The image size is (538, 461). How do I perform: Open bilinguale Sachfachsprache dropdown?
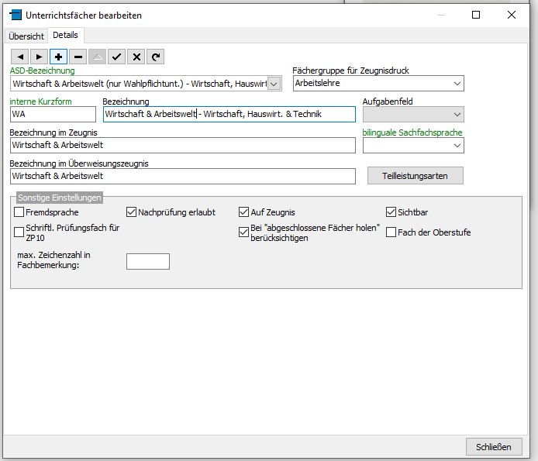coord(457,146)
